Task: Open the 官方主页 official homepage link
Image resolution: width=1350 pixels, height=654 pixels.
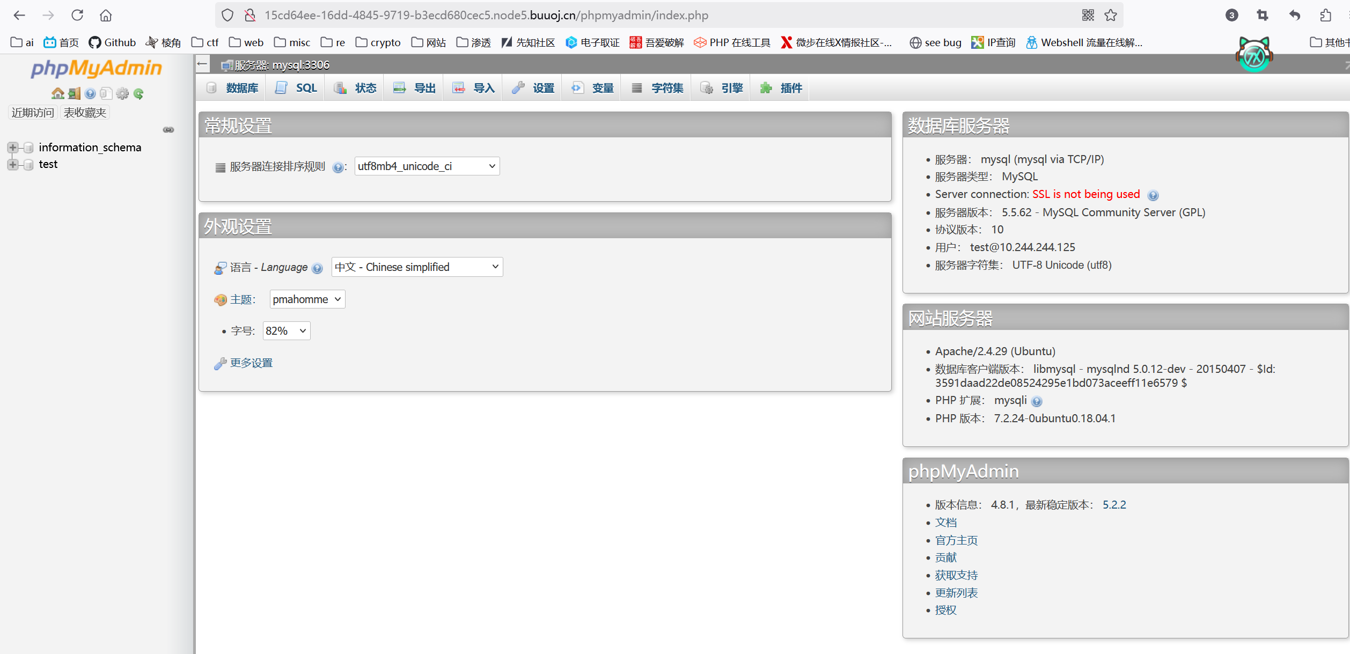Action: tap(956, 540)
